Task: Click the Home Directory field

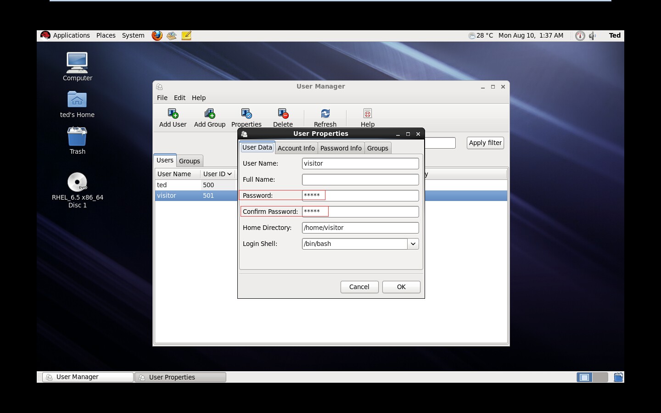Action: click(360, 228)
